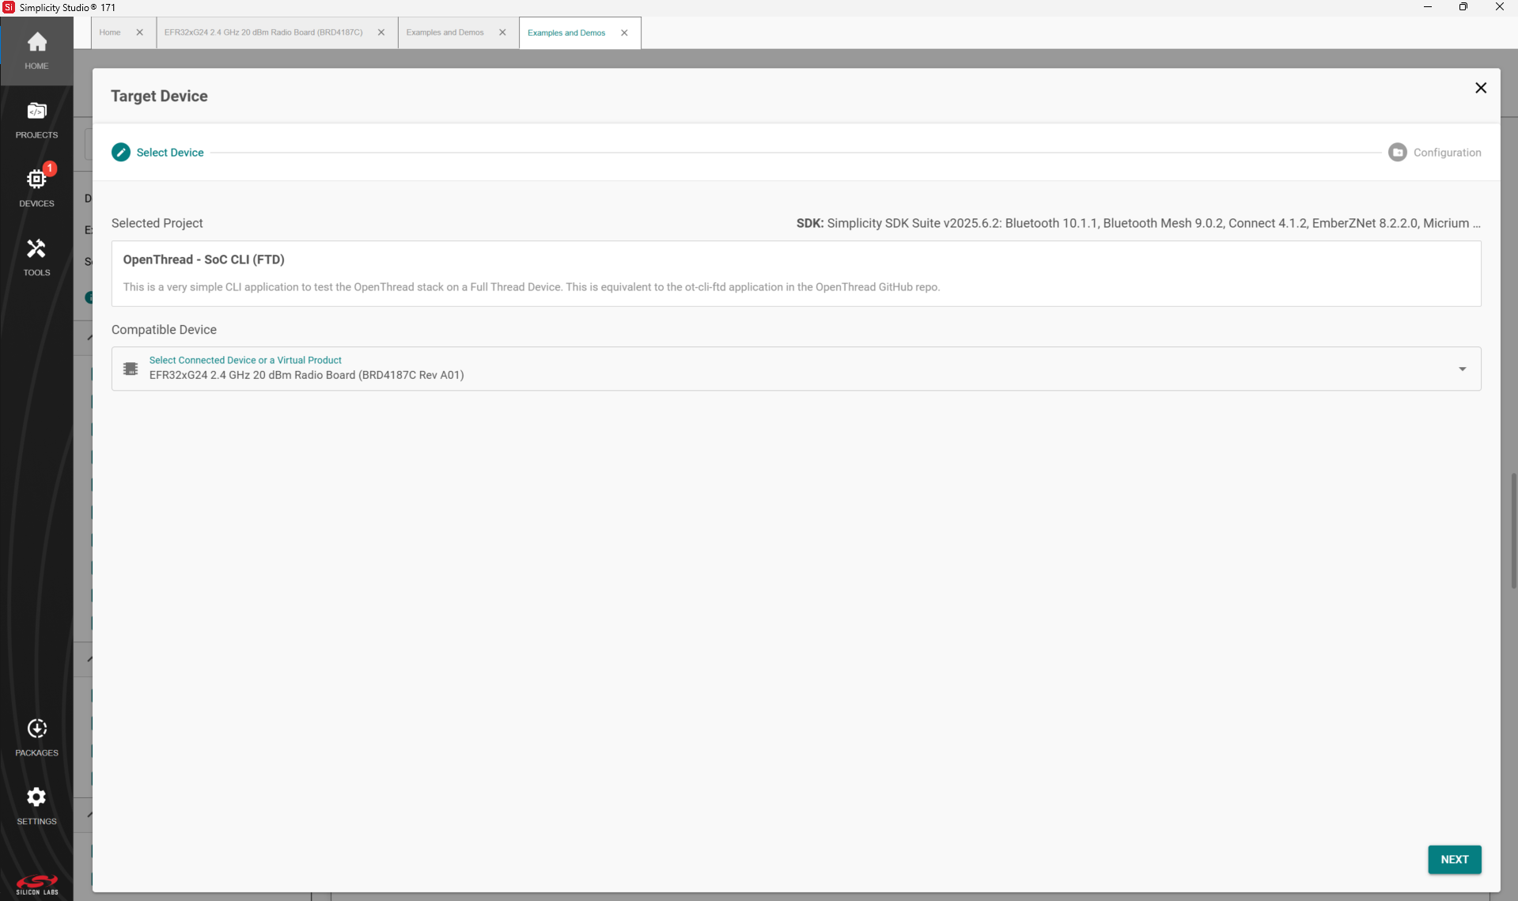Open the Tools view in the sidebar

36,258
